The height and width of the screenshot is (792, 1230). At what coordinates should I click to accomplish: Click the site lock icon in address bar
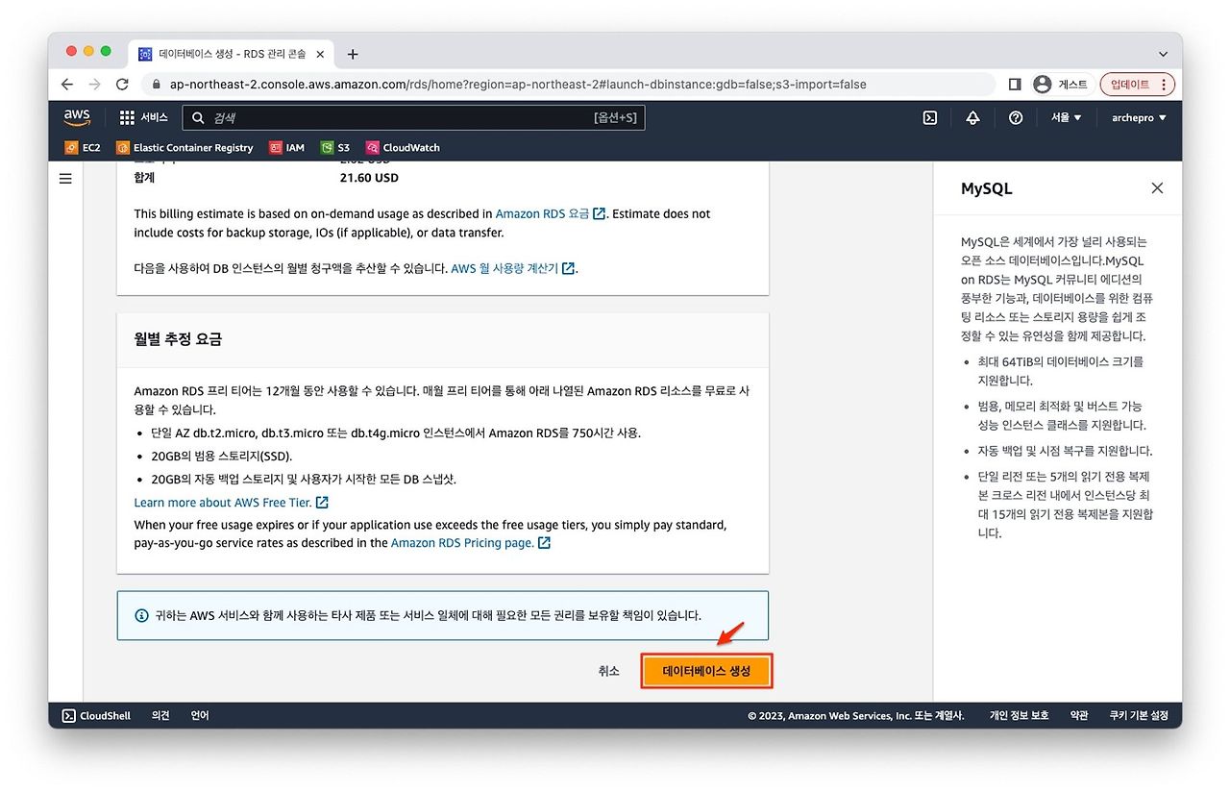coord(157,85)
